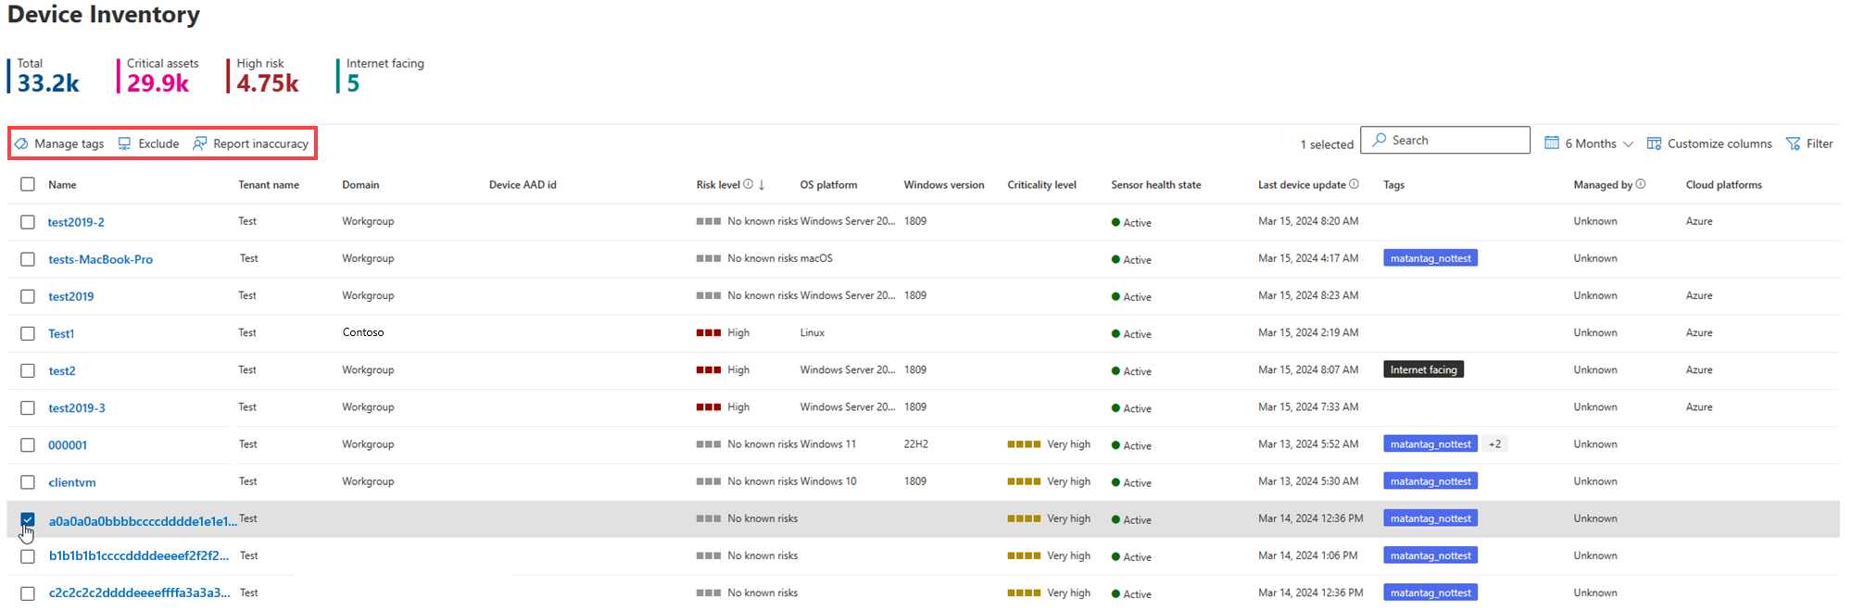Check the box for test2019-2

click(28, 222)
